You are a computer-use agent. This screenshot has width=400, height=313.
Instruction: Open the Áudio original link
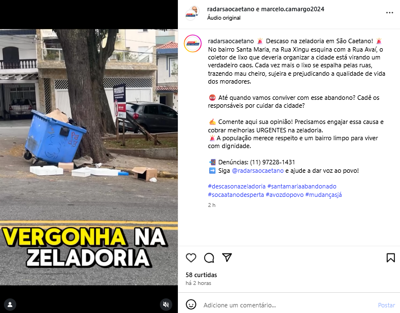(224, 17)
